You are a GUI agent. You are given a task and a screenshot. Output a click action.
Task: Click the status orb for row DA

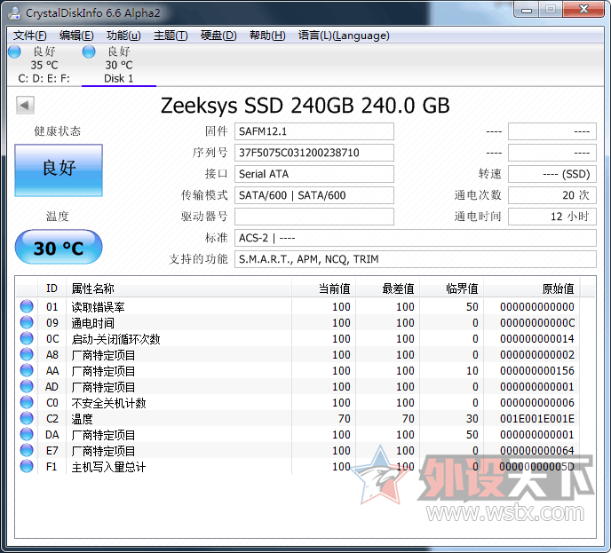pos(27,434)
